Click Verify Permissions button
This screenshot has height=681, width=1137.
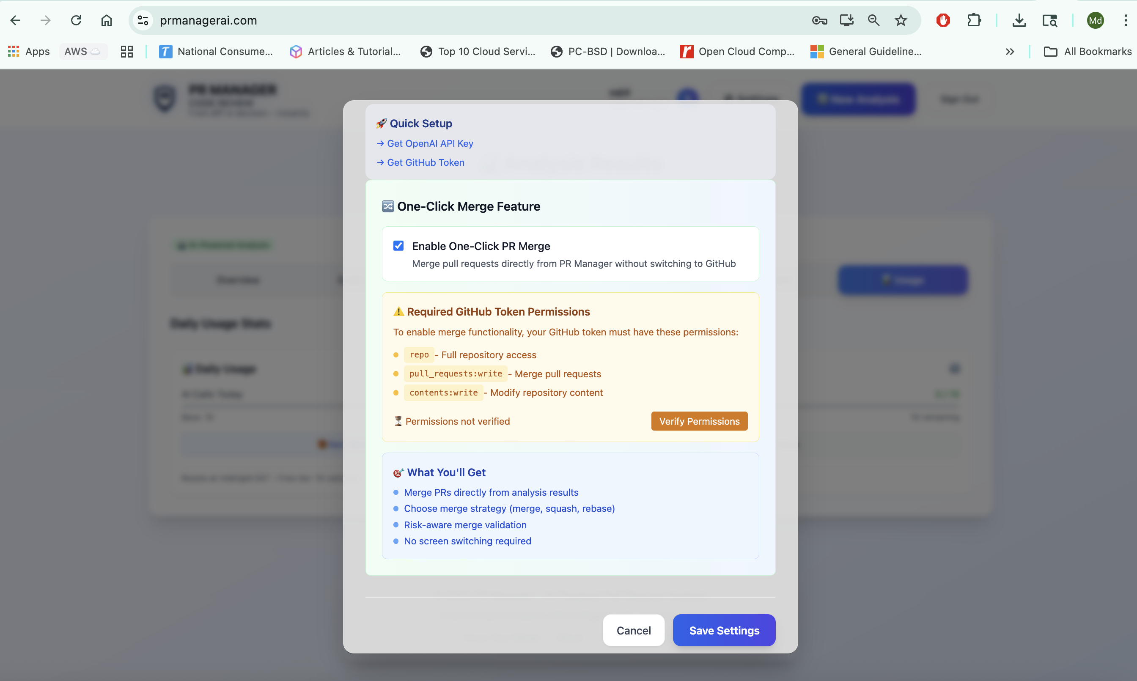pos(699,421)
